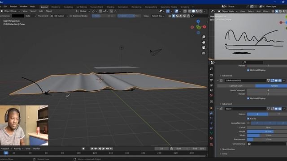
Task: Open the Tool properties tab icon
Action: [x=211, y=68]
